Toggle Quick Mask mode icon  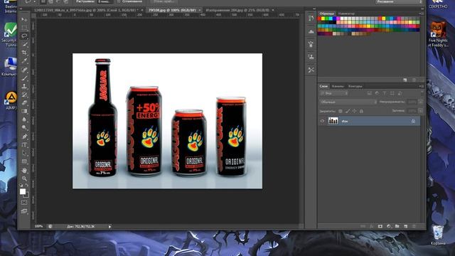coord(25,203)
